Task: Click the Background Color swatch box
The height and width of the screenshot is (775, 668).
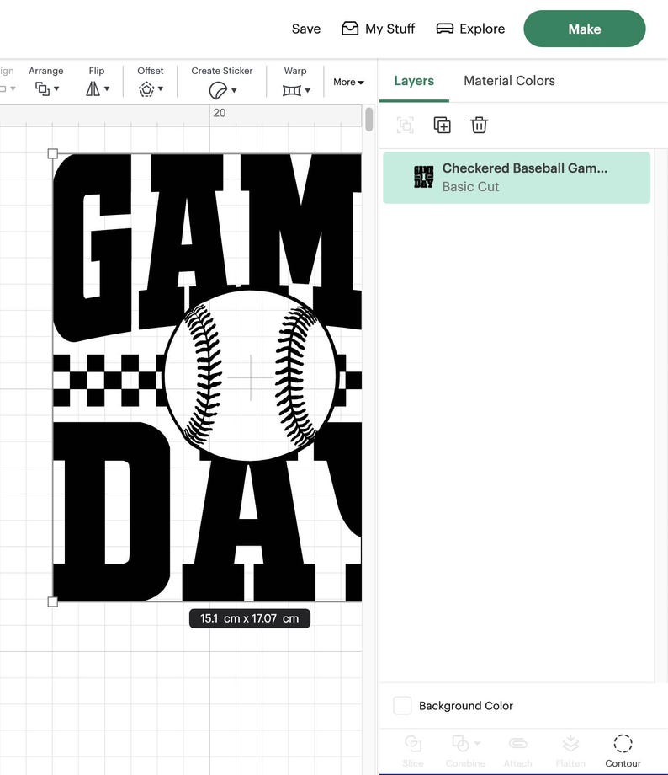Action: (402, 705)
